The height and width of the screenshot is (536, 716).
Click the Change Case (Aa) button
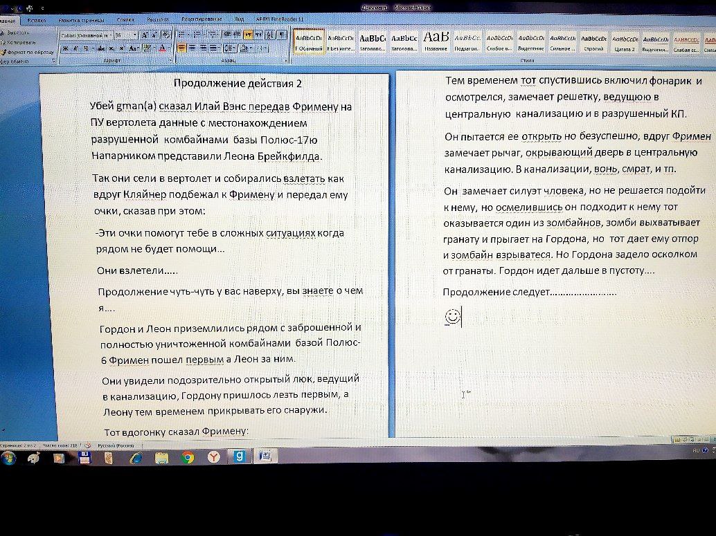click(x=133, y=48)
